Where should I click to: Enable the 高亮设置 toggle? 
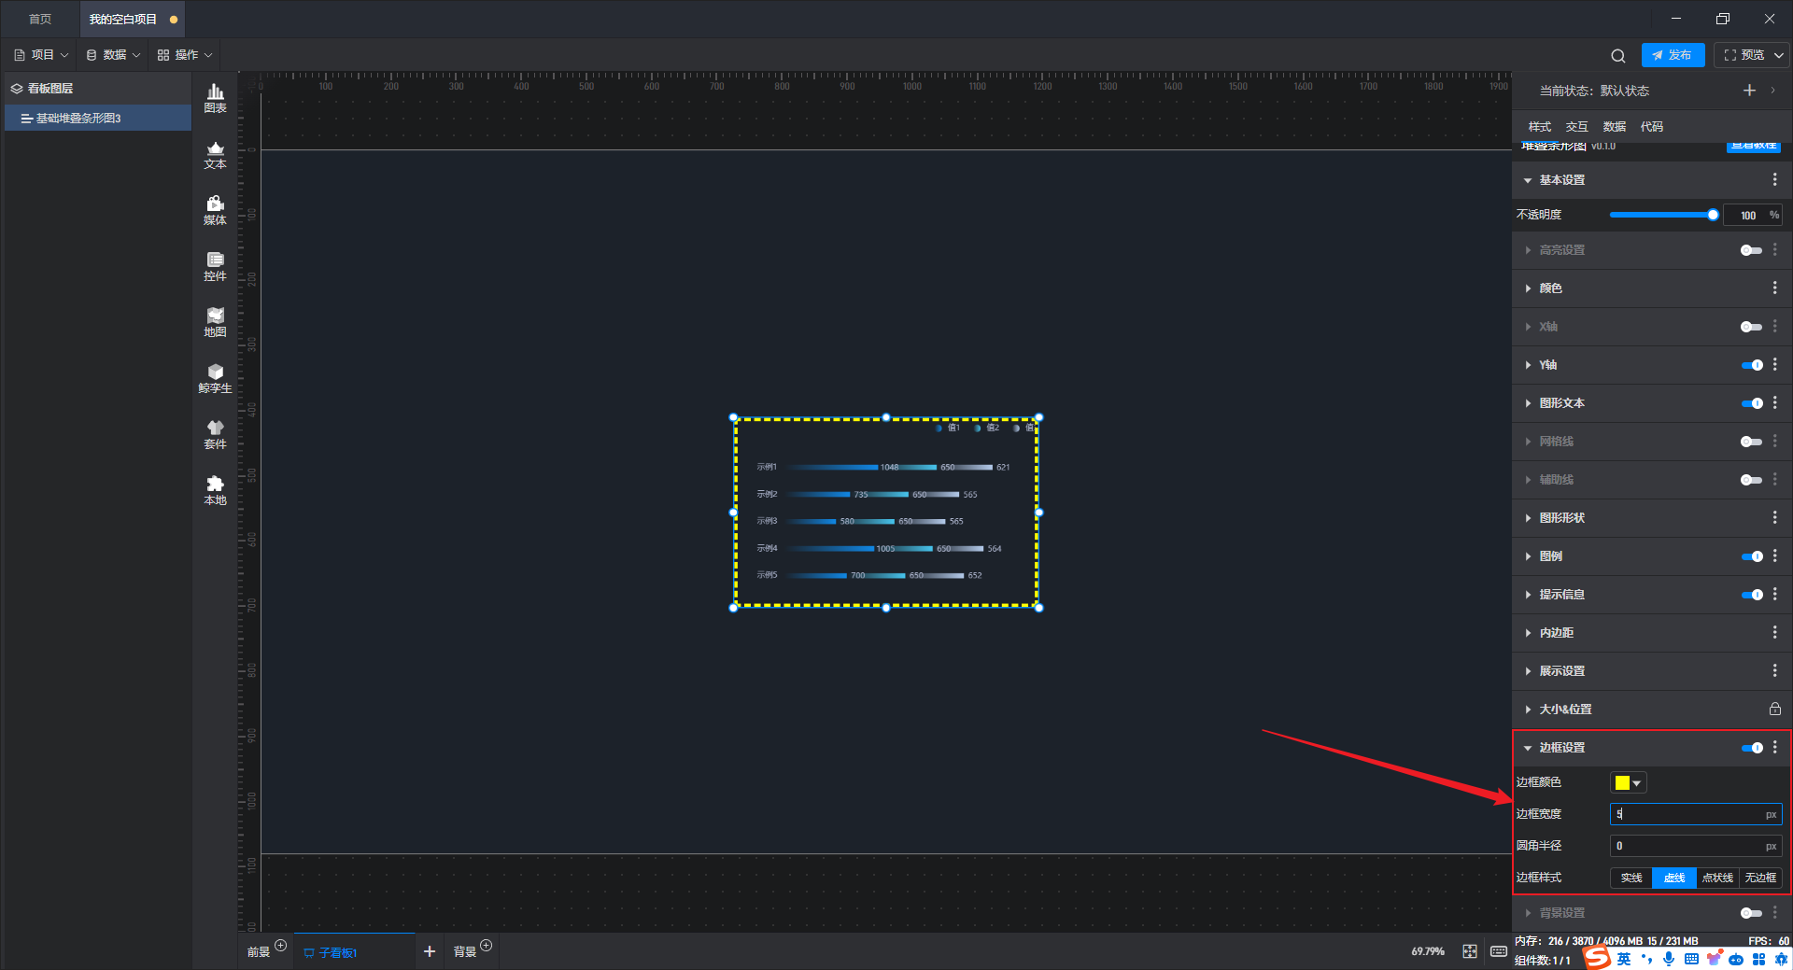point(1751,250)
